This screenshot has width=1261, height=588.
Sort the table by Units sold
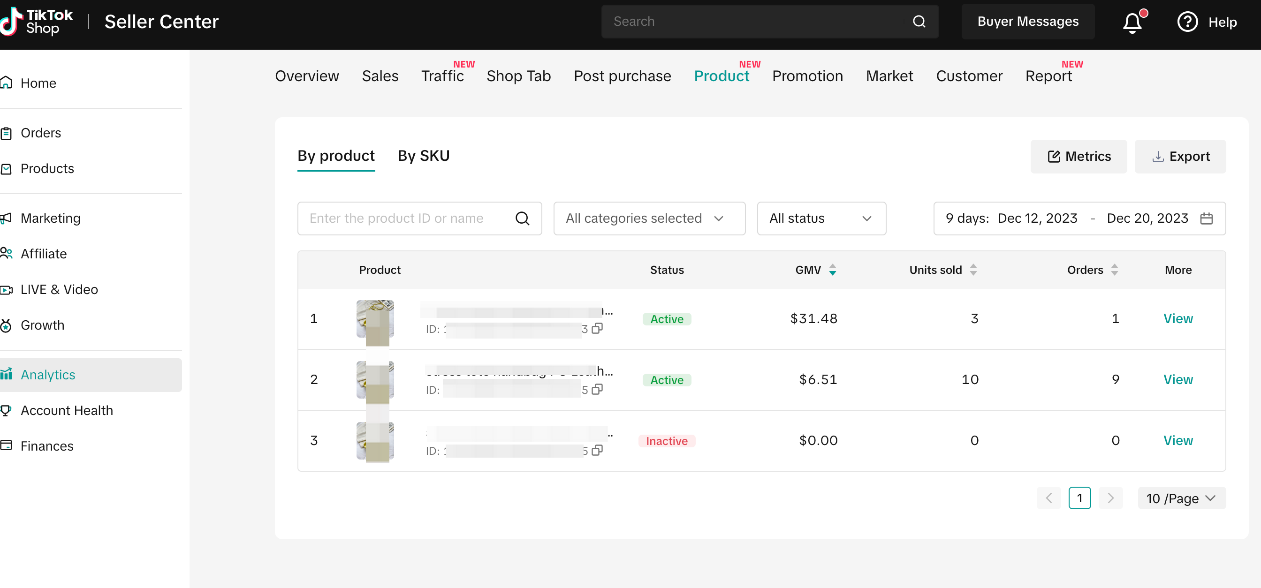(973, 270)
